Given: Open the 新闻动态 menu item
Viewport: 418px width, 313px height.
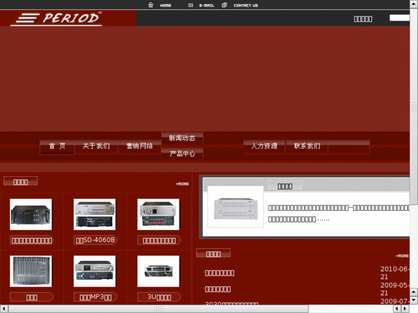Looking at the screenshot, I should (182, 138).
